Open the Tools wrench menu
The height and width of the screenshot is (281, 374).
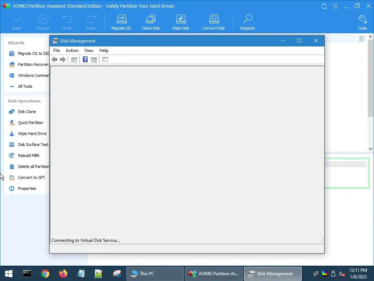point(362,22)
